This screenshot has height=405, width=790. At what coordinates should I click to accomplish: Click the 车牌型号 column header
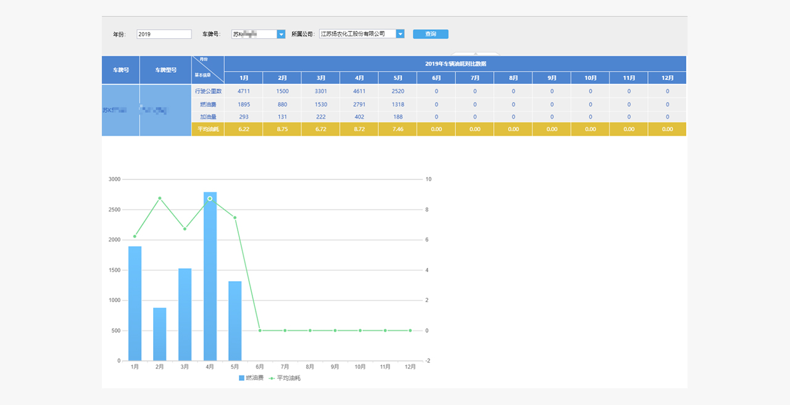point(165,70)
